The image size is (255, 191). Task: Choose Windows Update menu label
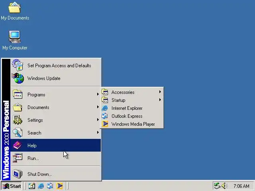tap(44, 78)
